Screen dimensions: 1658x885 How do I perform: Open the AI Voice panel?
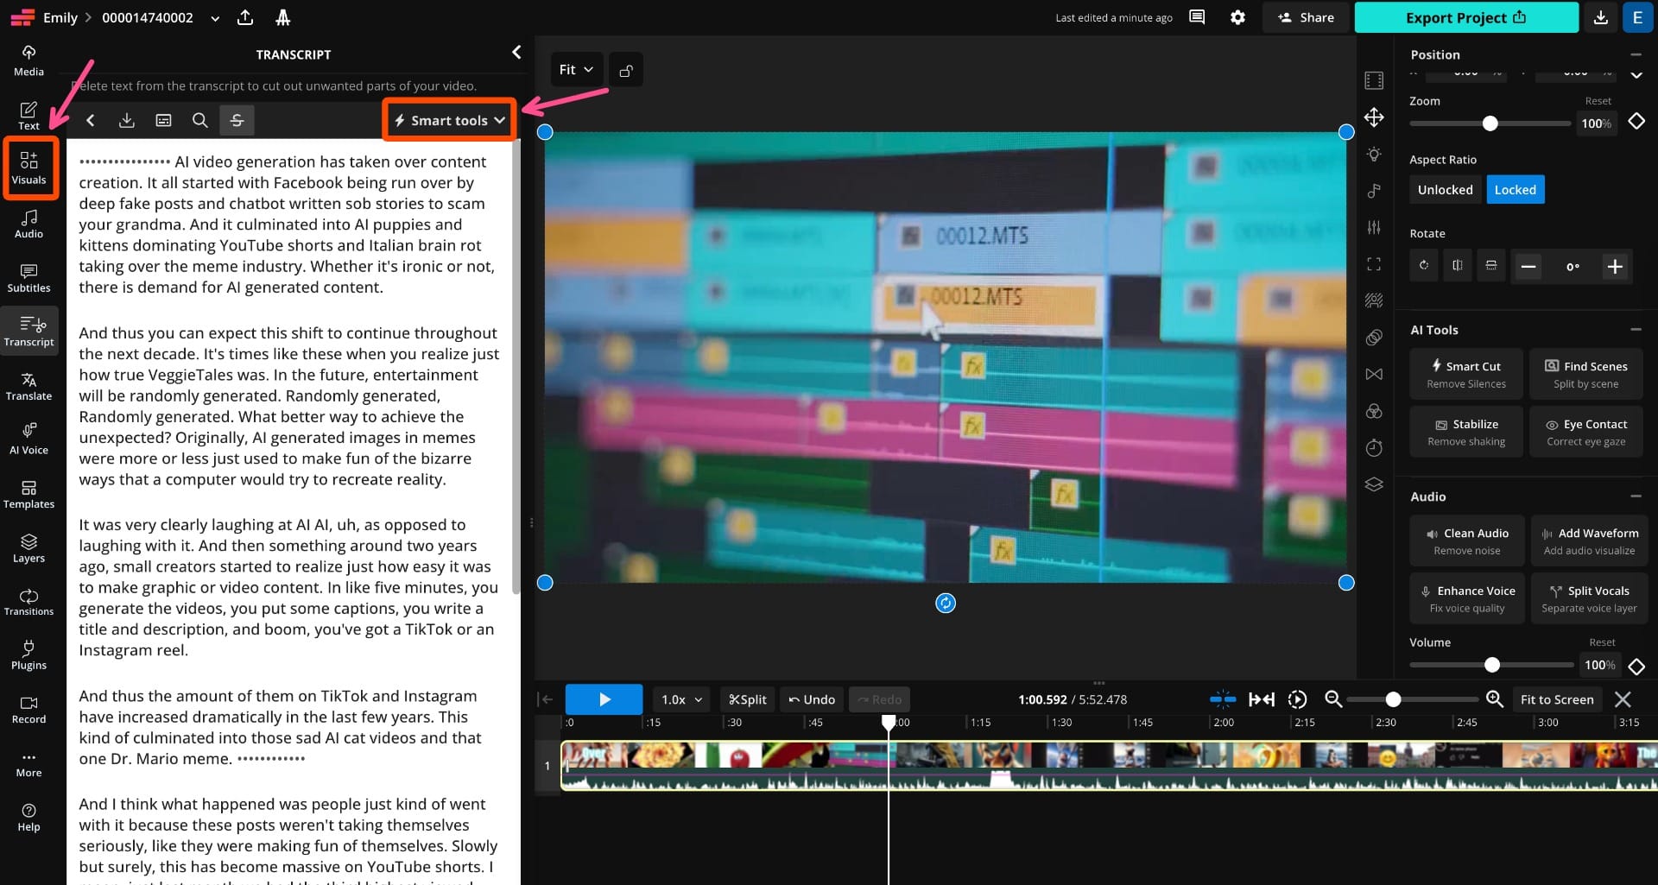tap(29, 438)
